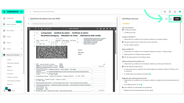The height and width of the screenshot is (103, 184).
Task: Open the help question mark icon
Action: 180,12
